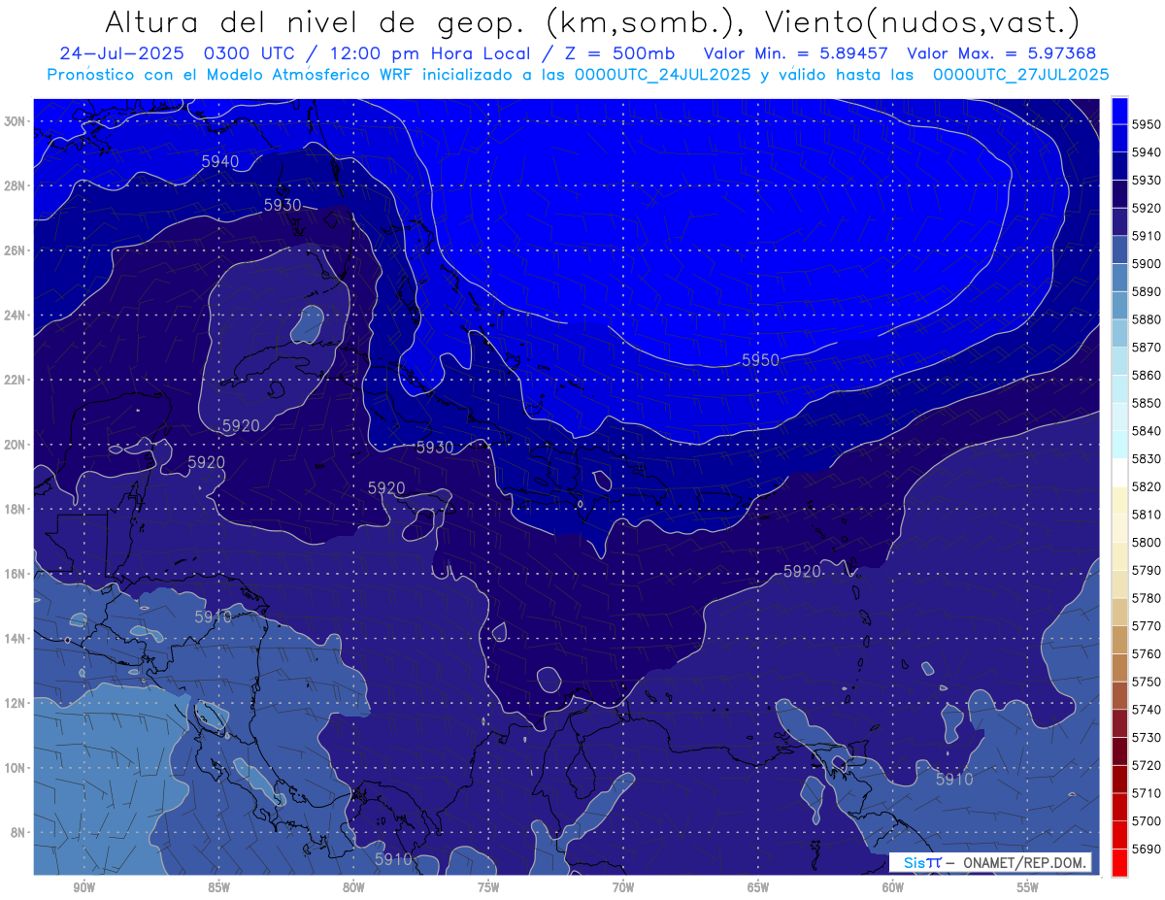Image resolution: width=1165 pixels, height=900 pixels.
Task: Click the bright red swatch below 5690 on the scale
Action: pyautogui.click(x=1119, y=862)
